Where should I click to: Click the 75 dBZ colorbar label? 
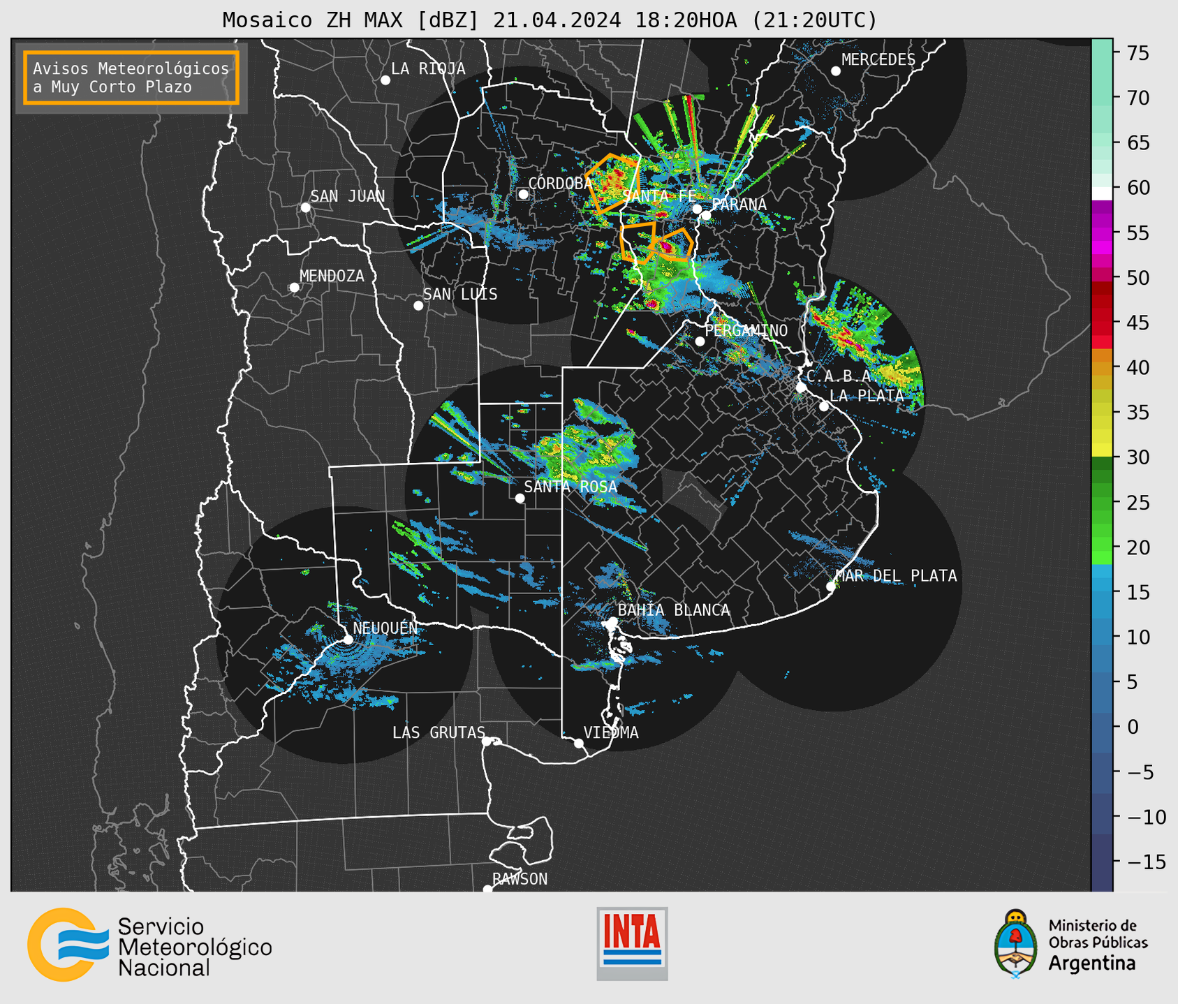point(1137,53)
